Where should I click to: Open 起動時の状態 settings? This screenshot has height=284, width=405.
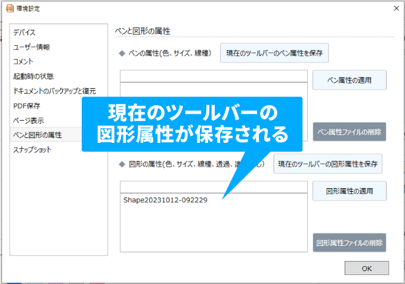click(x=33, y=76)
